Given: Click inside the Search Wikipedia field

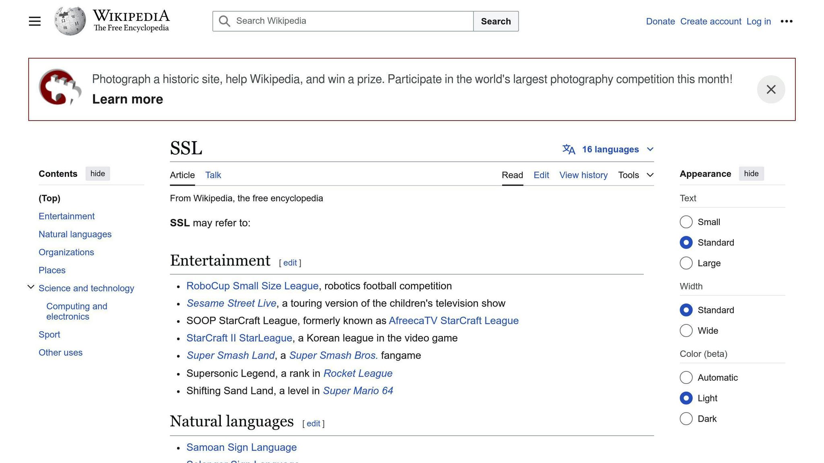Looking at the screenshot, I should point(342,21).
